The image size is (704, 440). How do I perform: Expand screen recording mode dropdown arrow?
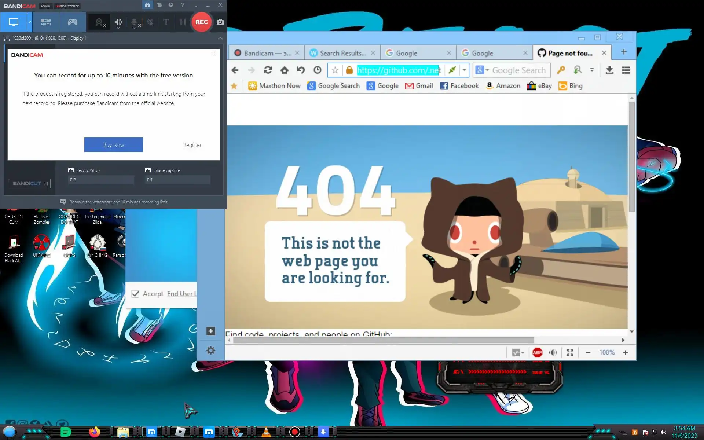point(30,22)
